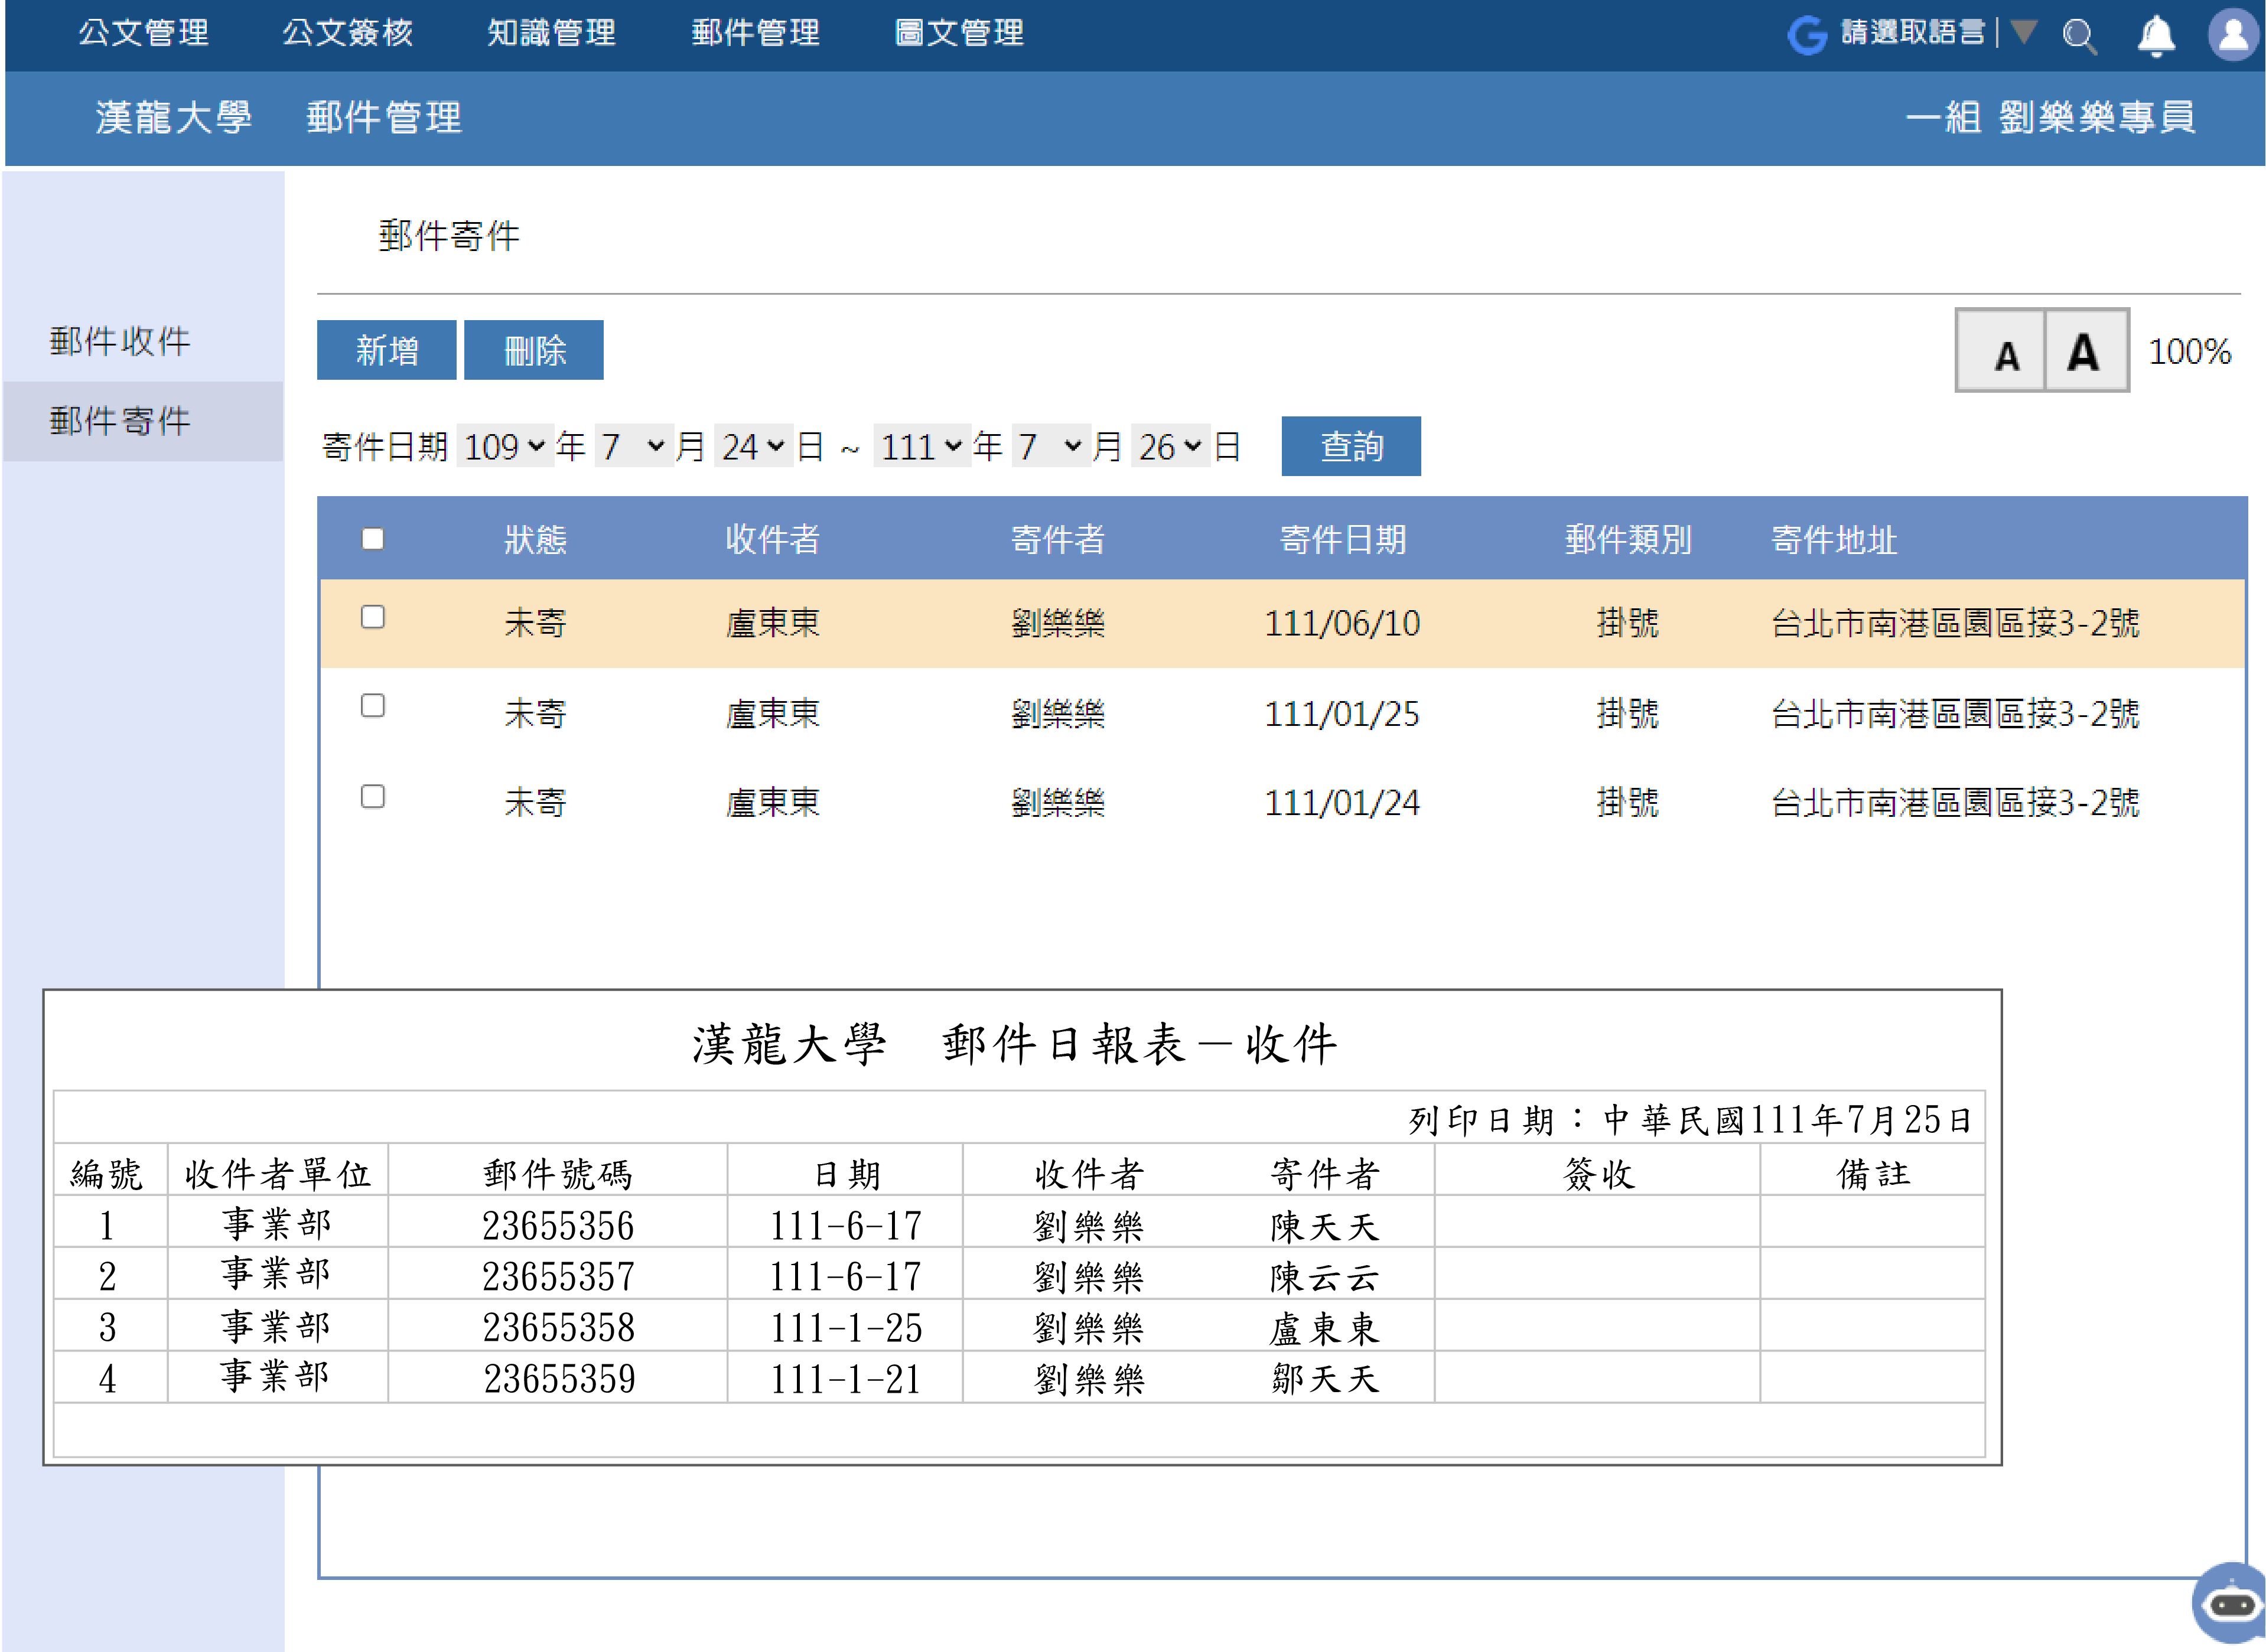Image resolution: width=2266 pixels, height=1652 pixels.
Task: Click the 郵件類別 column header
Action: pos(1628,540)
